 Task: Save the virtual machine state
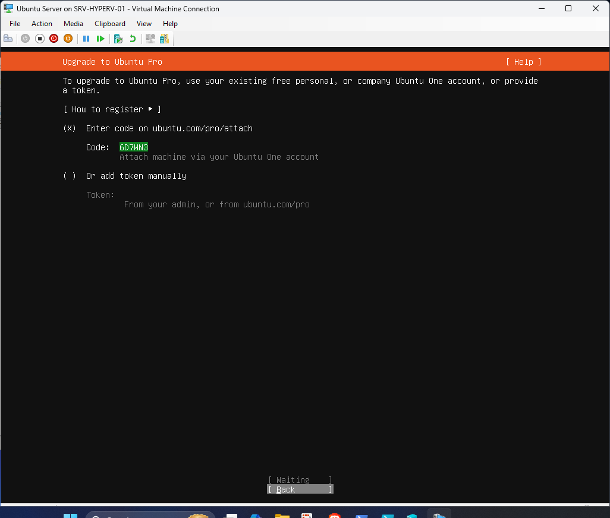(x=68, y=38)
